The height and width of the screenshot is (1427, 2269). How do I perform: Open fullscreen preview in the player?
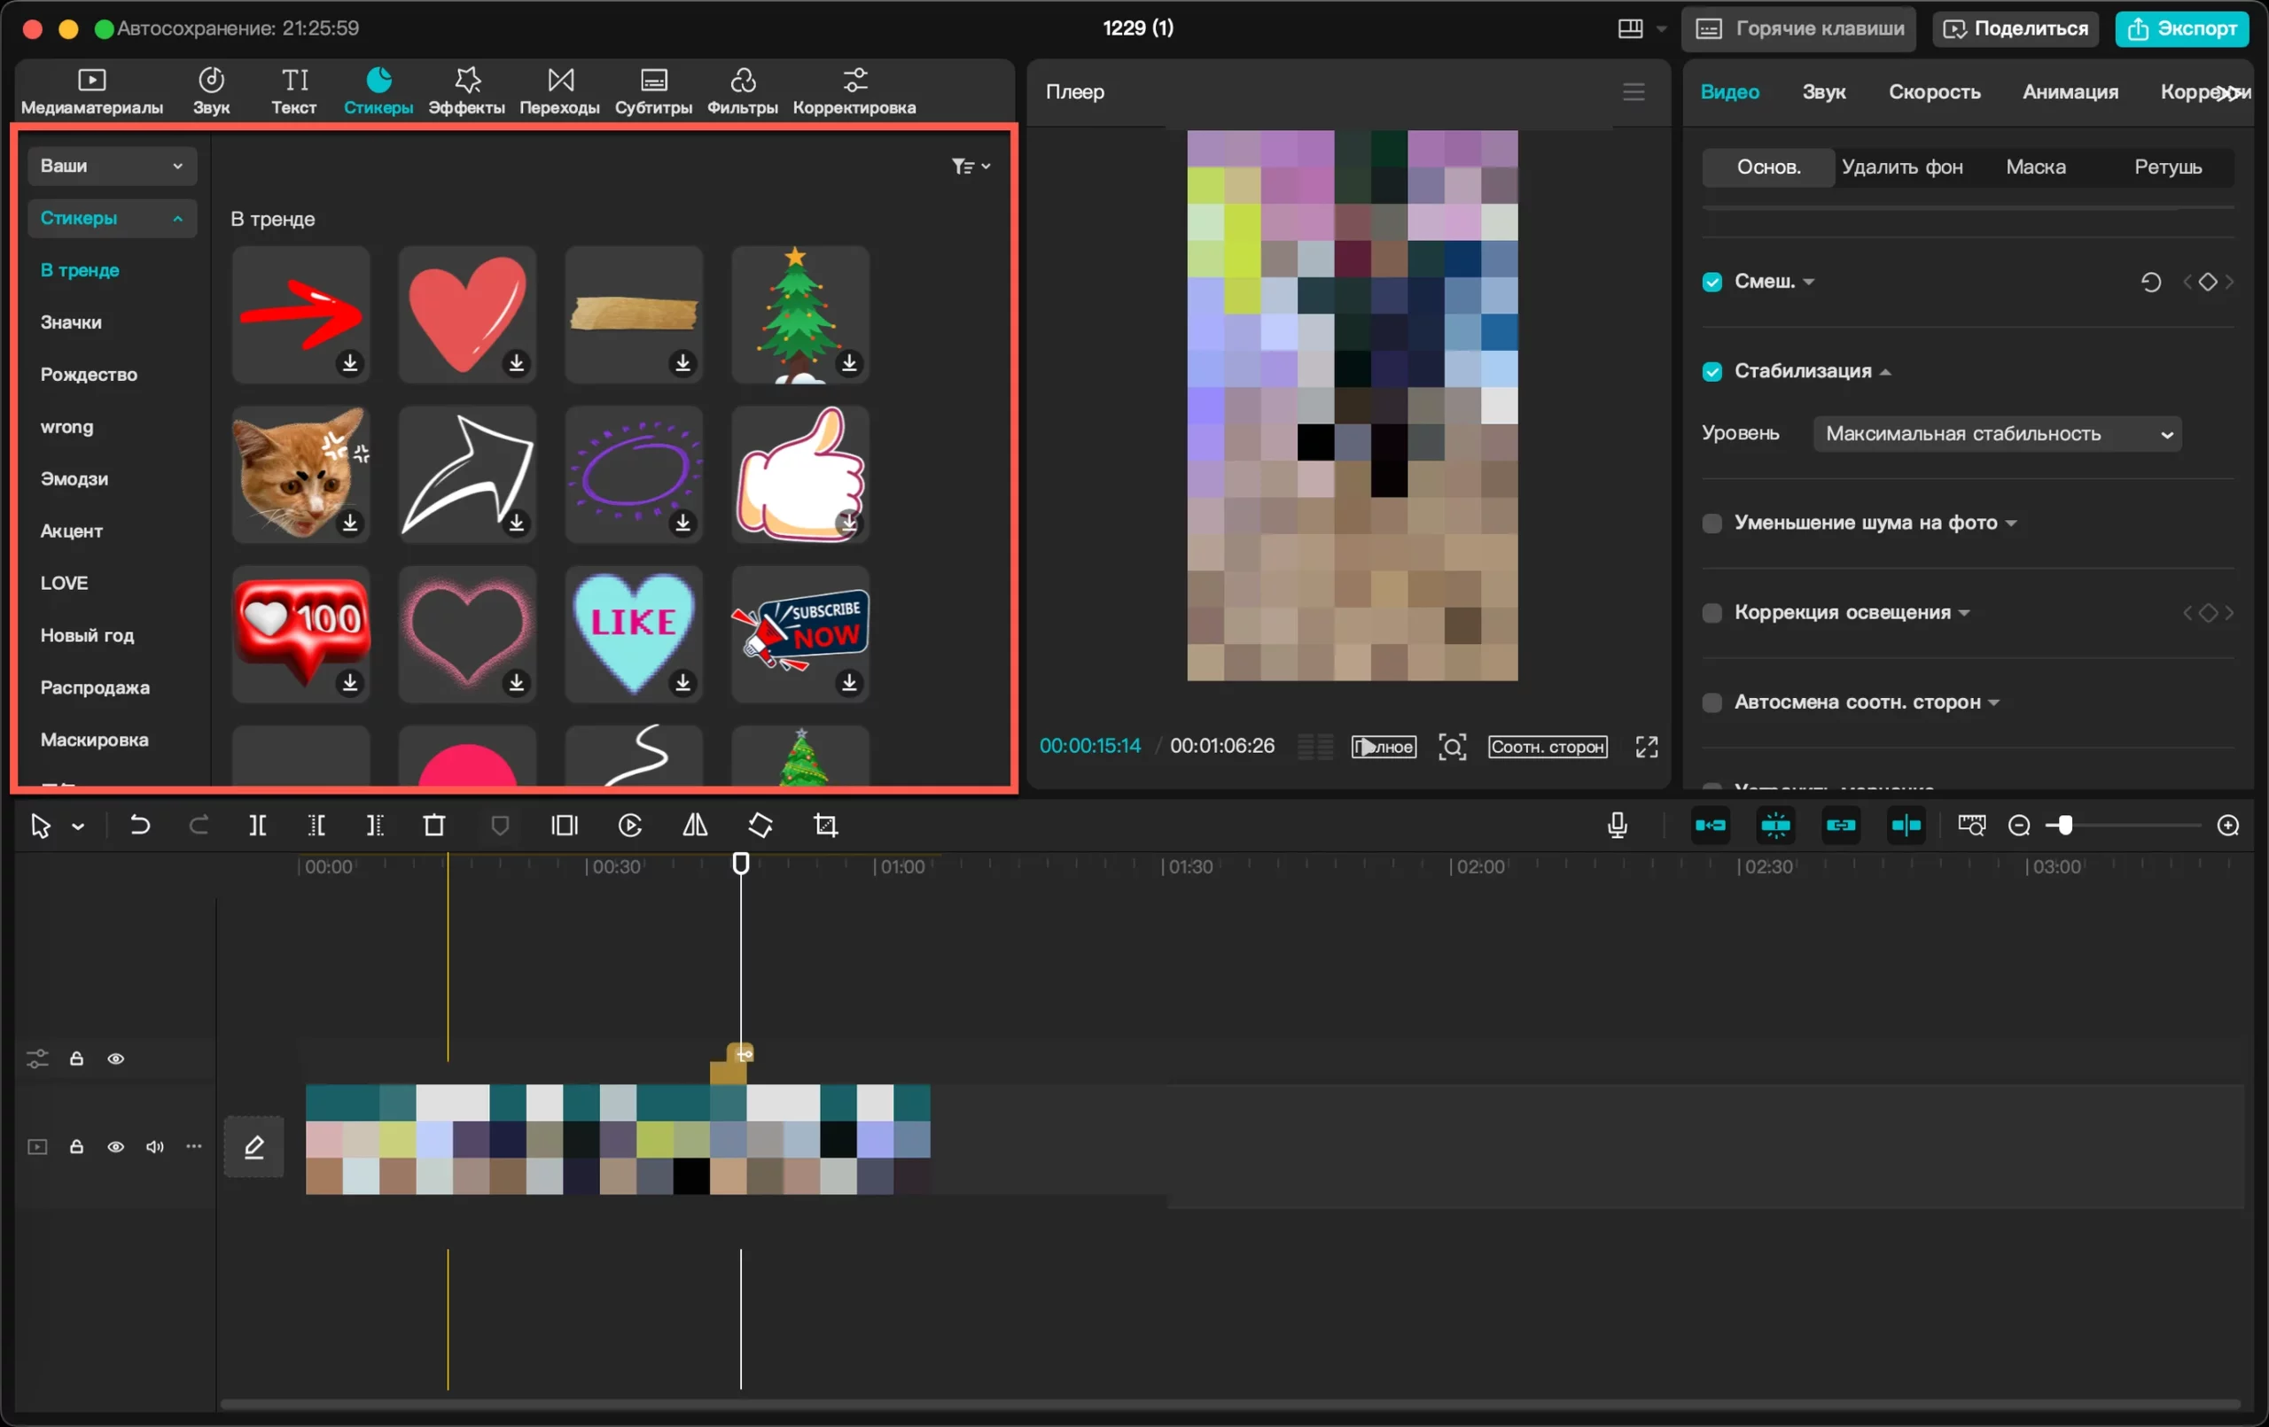coord(1646,747)
